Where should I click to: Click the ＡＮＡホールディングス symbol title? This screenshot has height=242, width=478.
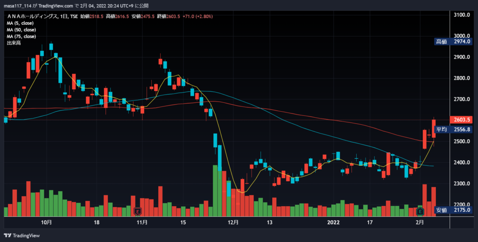(32, 16)
